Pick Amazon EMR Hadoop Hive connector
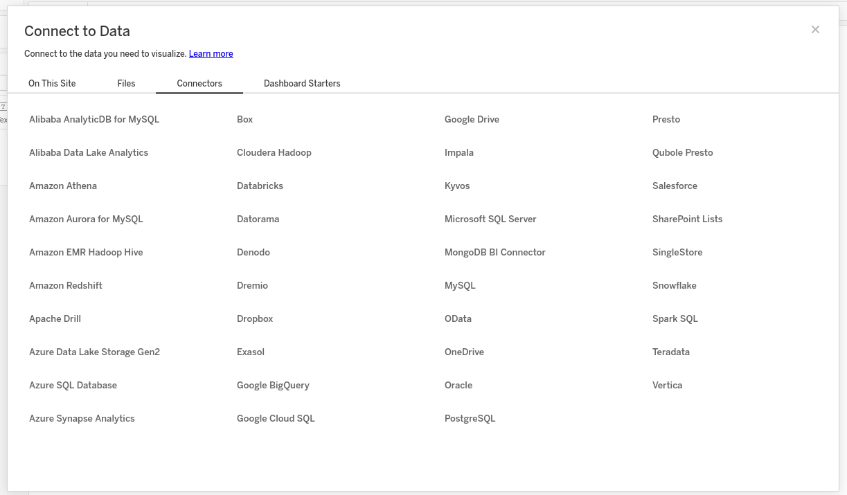847x495 pixels. tap(86, 252)
